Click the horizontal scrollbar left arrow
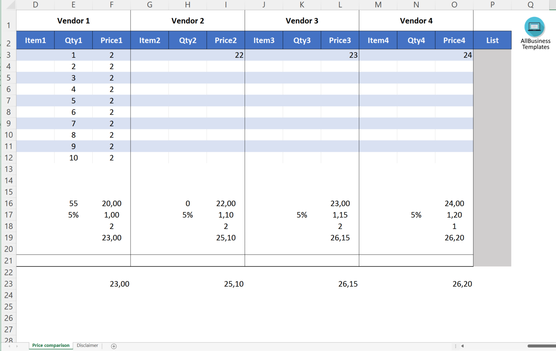The width and height of the screenshot is (556, 351). coord(462,346)
